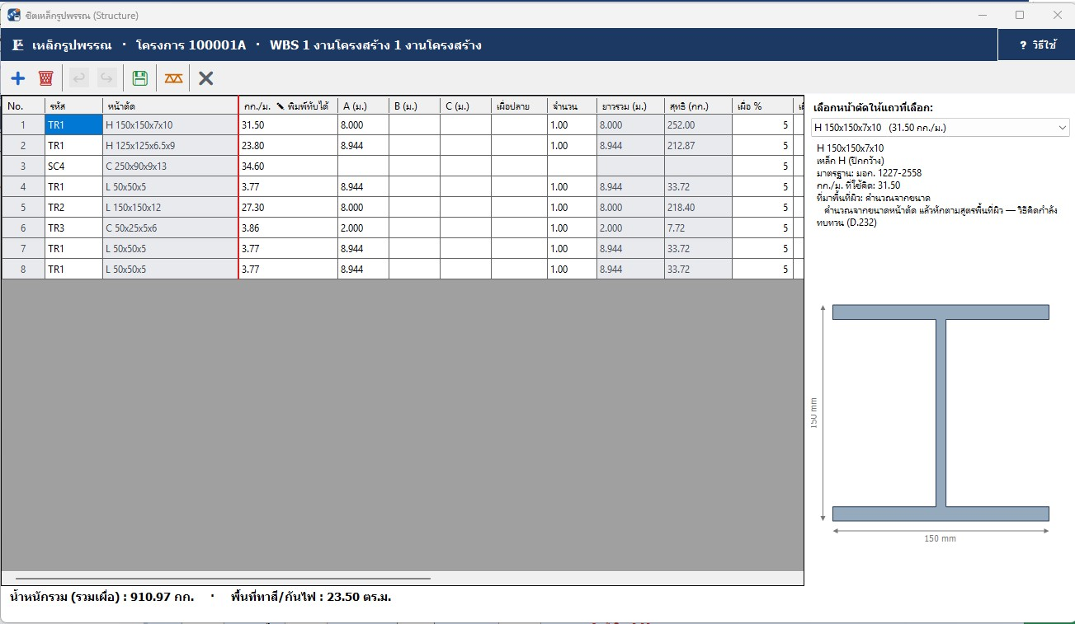Click the H-section cross-section preview drawing

(941, 413)
